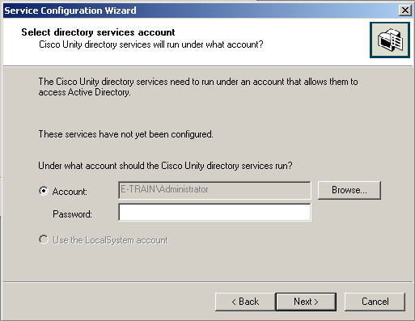415x321 pixels.
Task: Click the Password input field
Action: [214, 213]
